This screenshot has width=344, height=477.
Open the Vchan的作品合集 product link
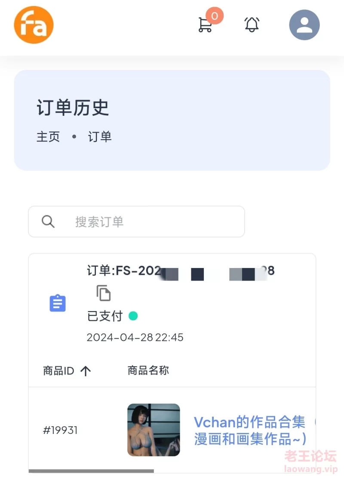point(249,430)
